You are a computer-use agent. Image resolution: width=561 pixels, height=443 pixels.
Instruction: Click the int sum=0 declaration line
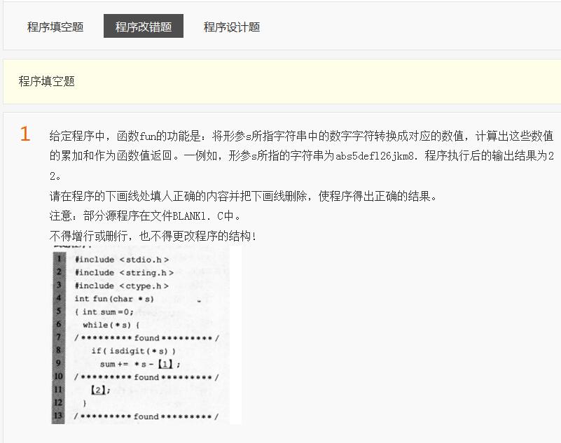click(105, 312)
